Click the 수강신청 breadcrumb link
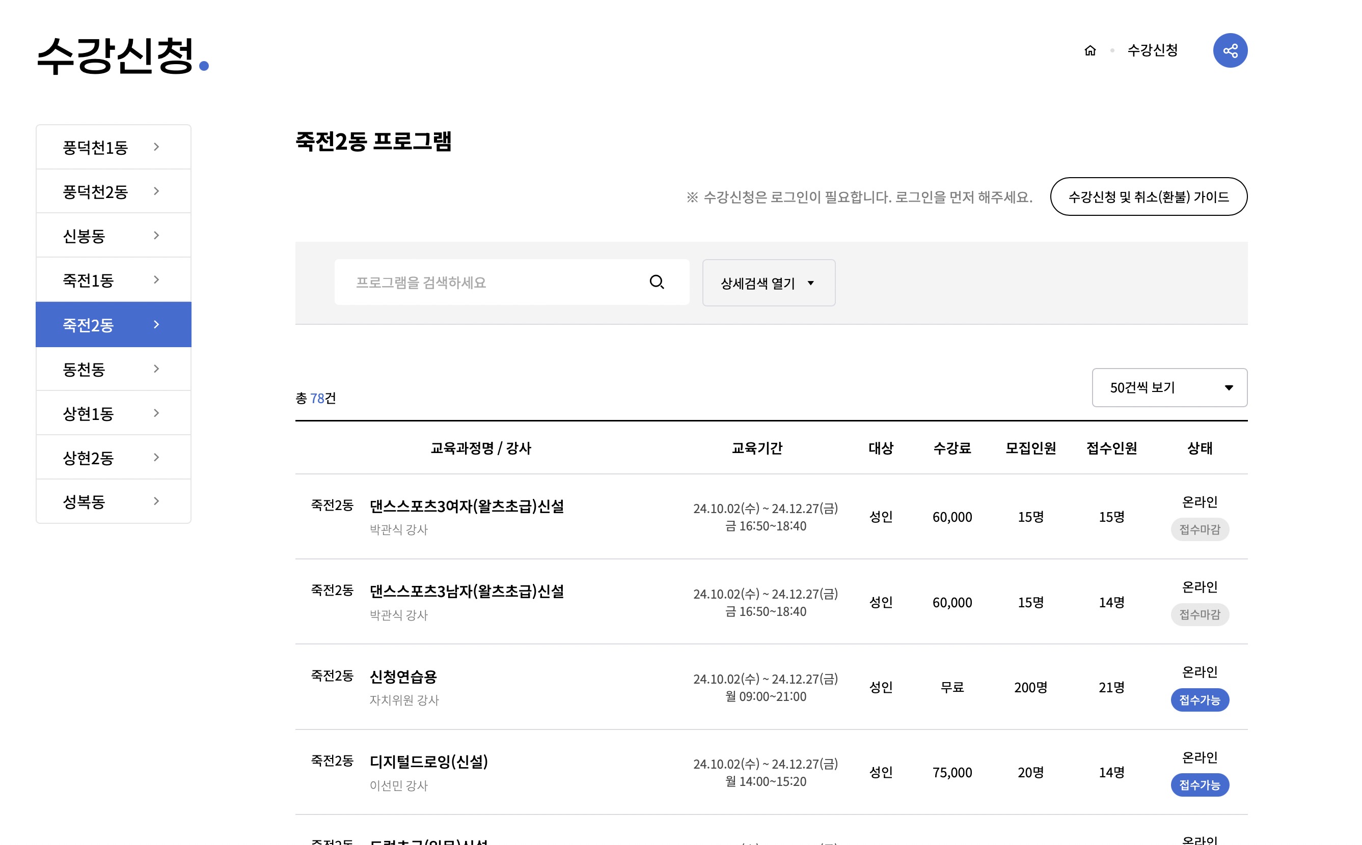1362x845 pixels. pyautogui.click(x=1152, y=51)
